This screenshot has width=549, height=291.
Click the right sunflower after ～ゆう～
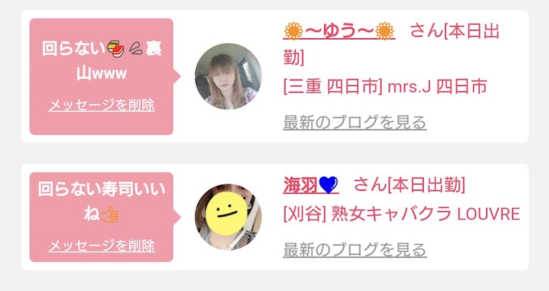pyautogui.click(x=384, y=31)
